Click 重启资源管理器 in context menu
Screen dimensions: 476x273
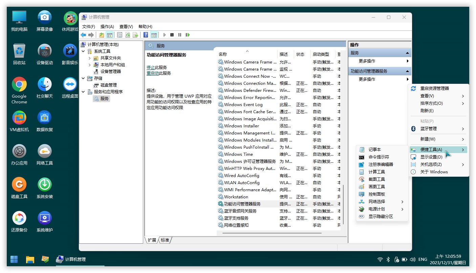[x=439, y=88]
